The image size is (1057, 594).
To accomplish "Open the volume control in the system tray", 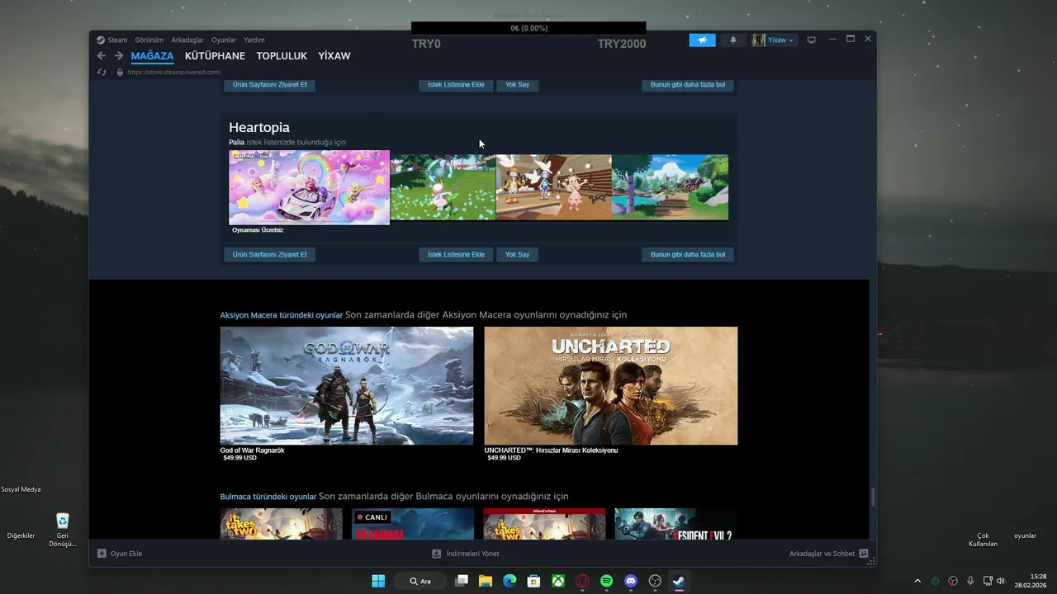I will click(1001, 581).
